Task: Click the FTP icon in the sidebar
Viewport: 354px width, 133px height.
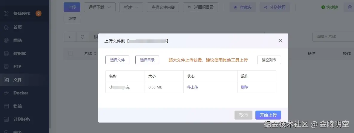Action: pos(6,67)
